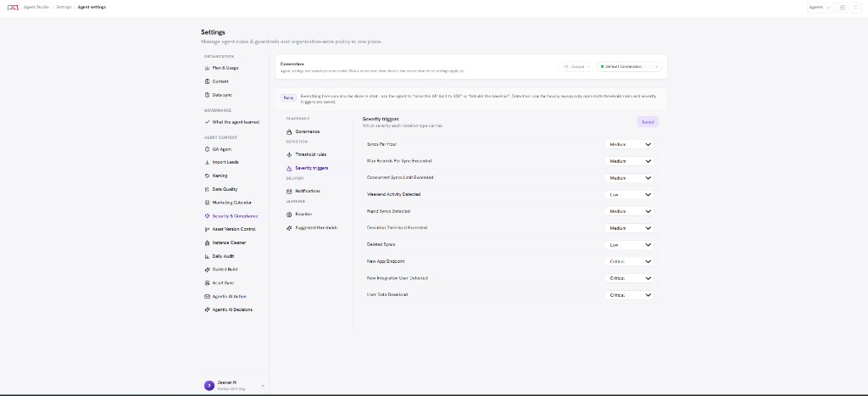Click the app logo in the top-left corner
868x396 pixels.
coord(12,7)
